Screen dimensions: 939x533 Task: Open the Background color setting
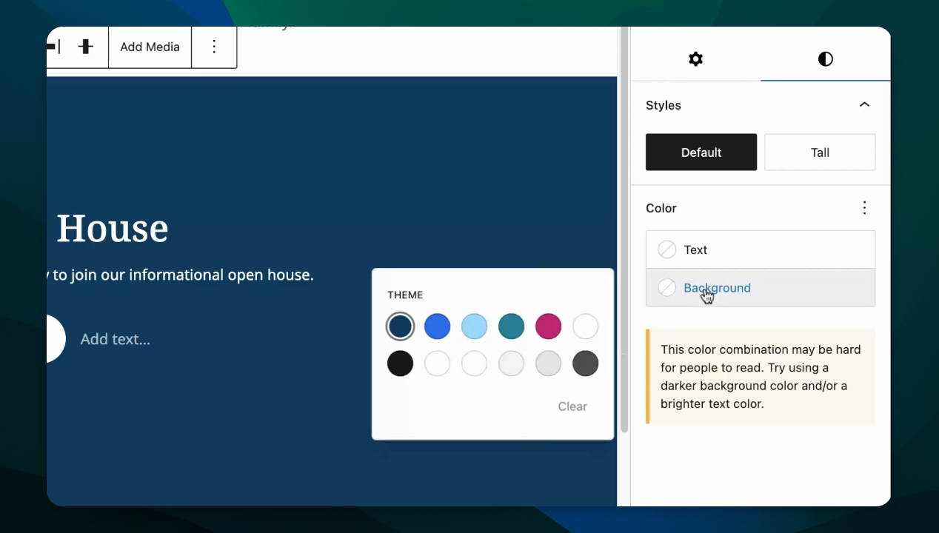(761, 288)
